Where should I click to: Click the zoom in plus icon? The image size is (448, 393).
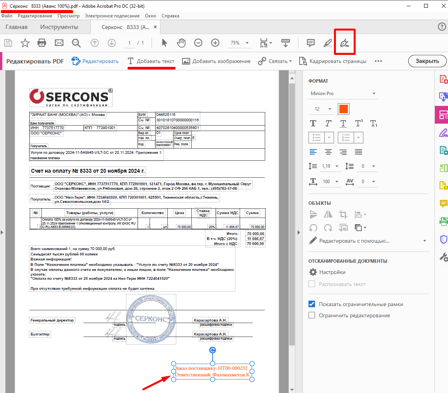coord(215,43)
